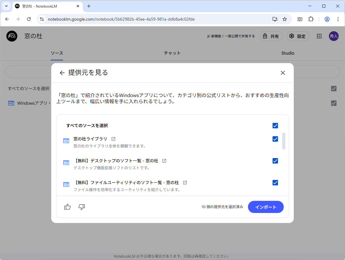Switch to the チャット tab
This screenshot has height=260, width=345.
172,53
